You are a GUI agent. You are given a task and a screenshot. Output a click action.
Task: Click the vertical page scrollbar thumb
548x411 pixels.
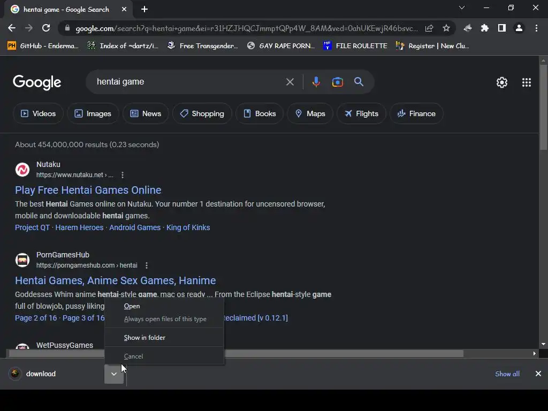(543, 106)
